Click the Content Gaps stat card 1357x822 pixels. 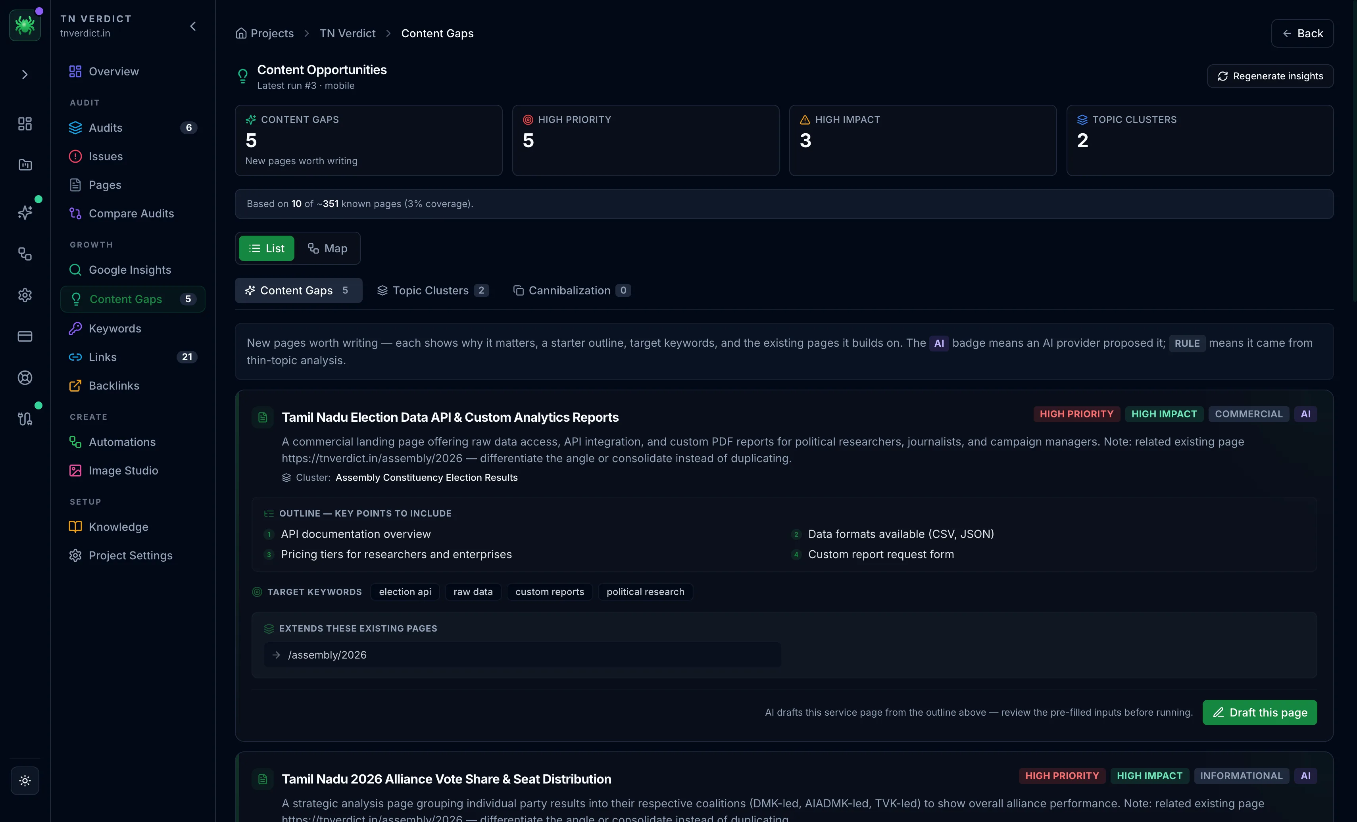coord(369,140)
